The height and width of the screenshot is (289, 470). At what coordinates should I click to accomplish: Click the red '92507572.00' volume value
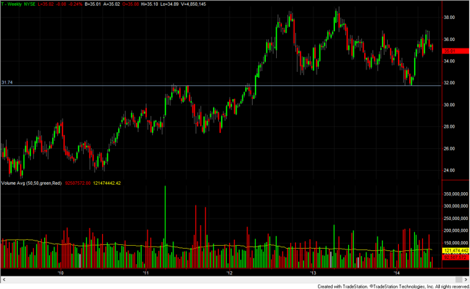[78, 183]
